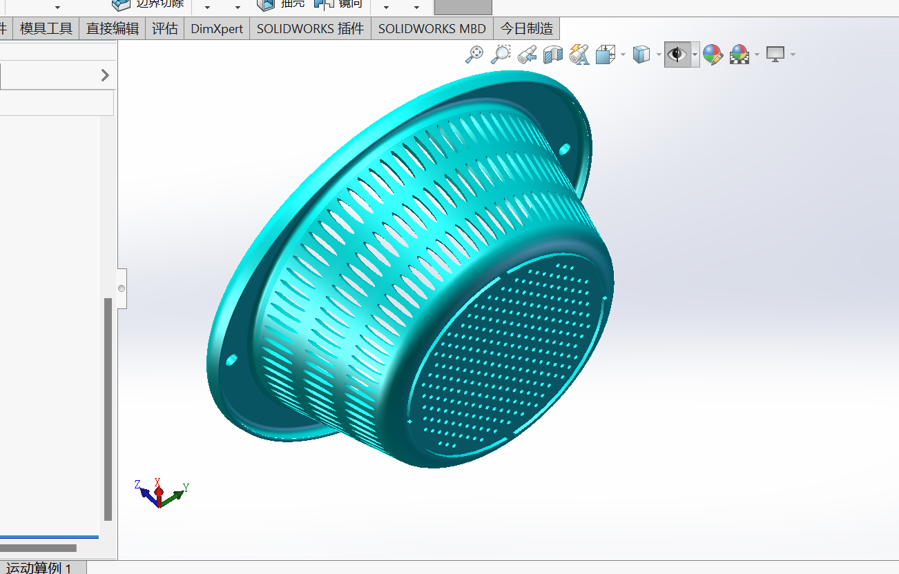Image resolution: width=899 pixels, height=574 pixels.
Task: Collapse the left panel using the side handle
Action: pos(122,288)
